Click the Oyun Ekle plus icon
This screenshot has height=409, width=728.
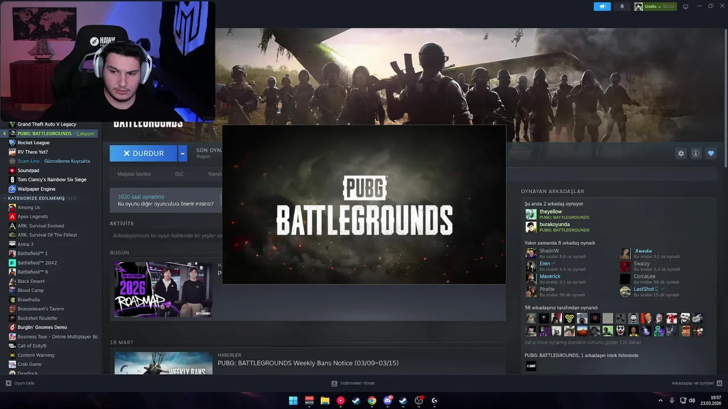(x=9, y=383)
